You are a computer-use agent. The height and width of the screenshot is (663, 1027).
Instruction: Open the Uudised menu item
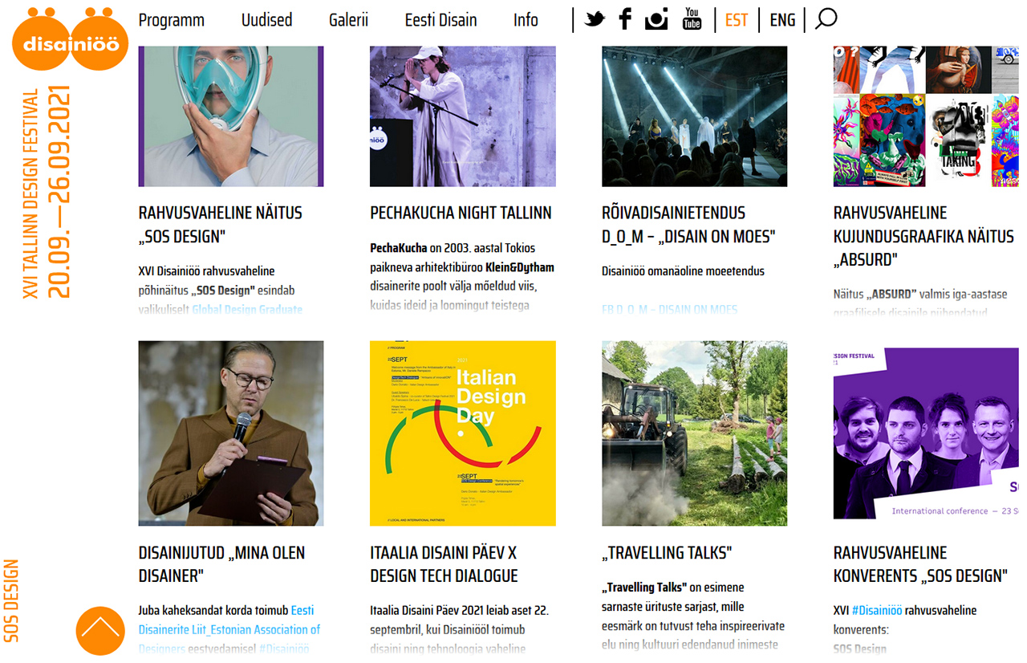pyautogui.click(x=266, y=20)
